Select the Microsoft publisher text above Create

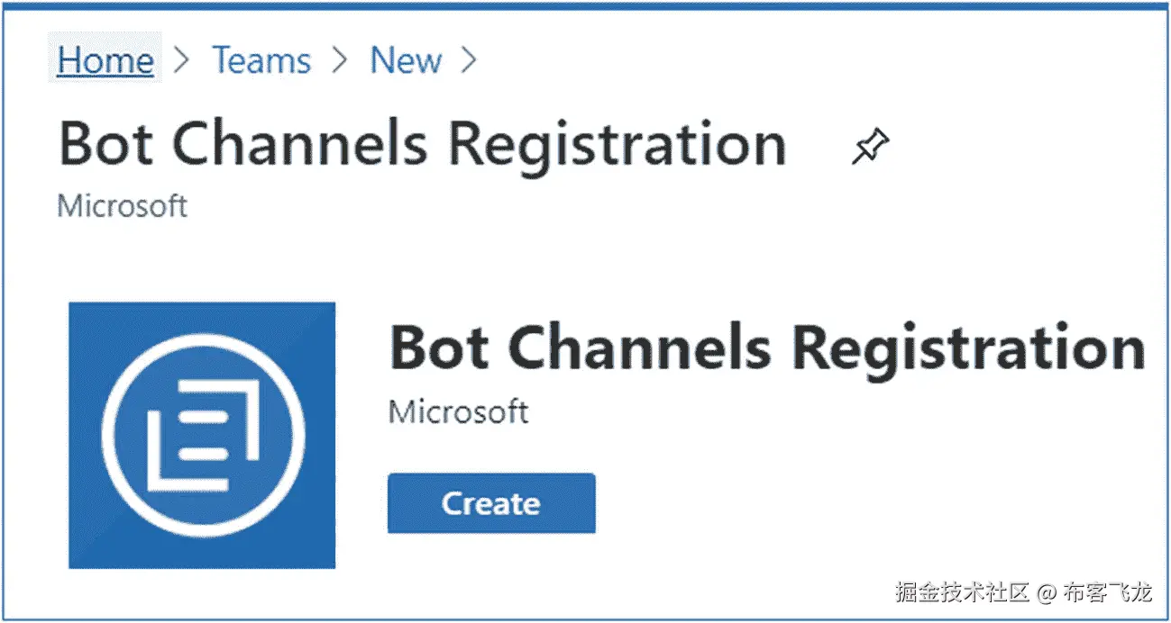coord(458,412)
